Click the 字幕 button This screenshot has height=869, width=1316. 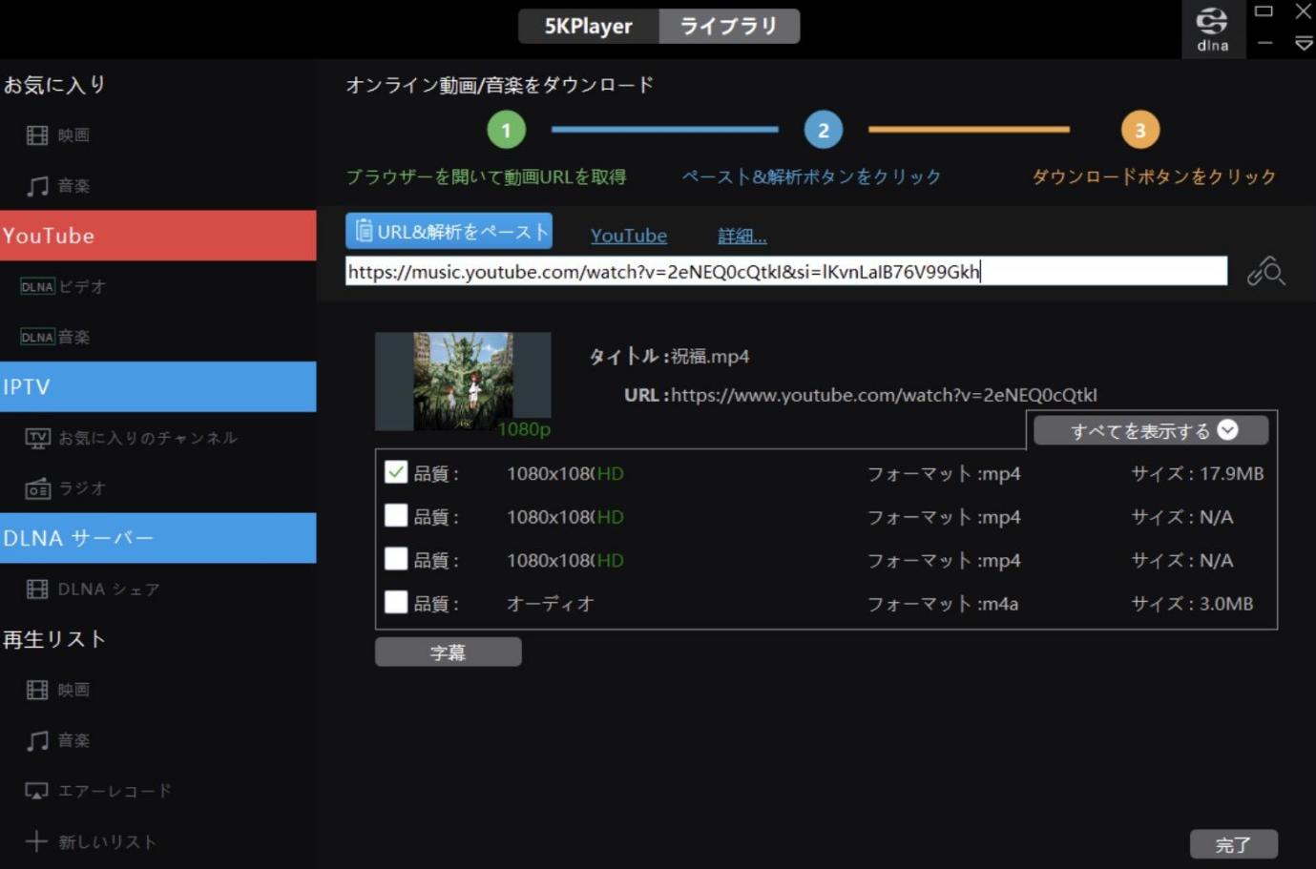[x=449, y=652]
